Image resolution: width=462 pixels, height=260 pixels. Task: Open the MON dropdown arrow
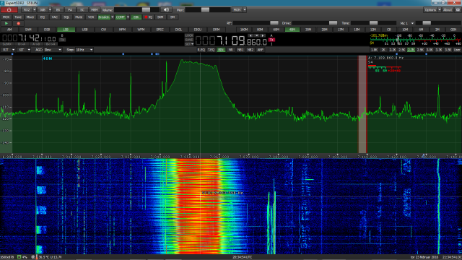[x=245, y=9]
